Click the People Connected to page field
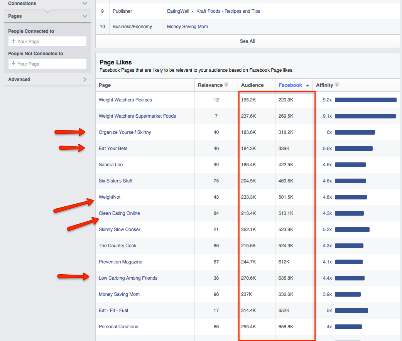The image size is (402, 341). pyautogui.click(x=47, y=41)
